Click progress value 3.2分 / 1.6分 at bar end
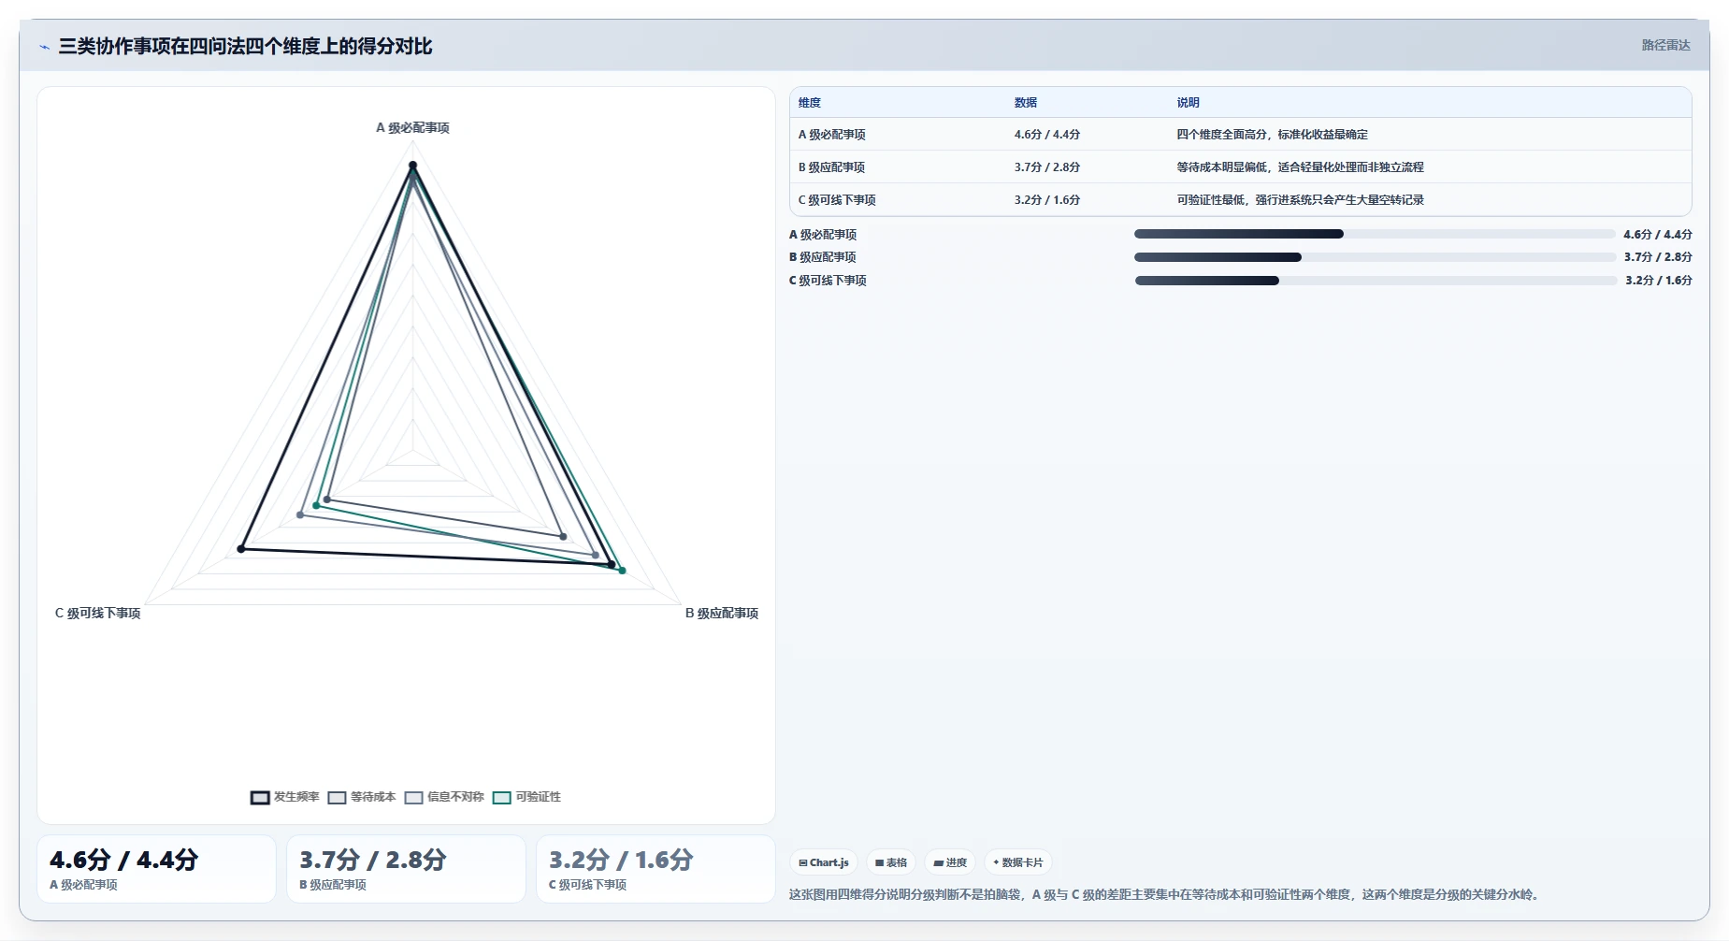Image resolution: width=1729 pixels, height=941 pixels. pos(1658,281)
